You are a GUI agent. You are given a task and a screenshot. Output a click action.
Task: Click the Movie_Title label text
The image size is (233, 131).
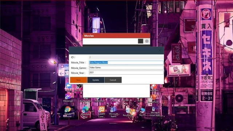[x=78, y=63]
